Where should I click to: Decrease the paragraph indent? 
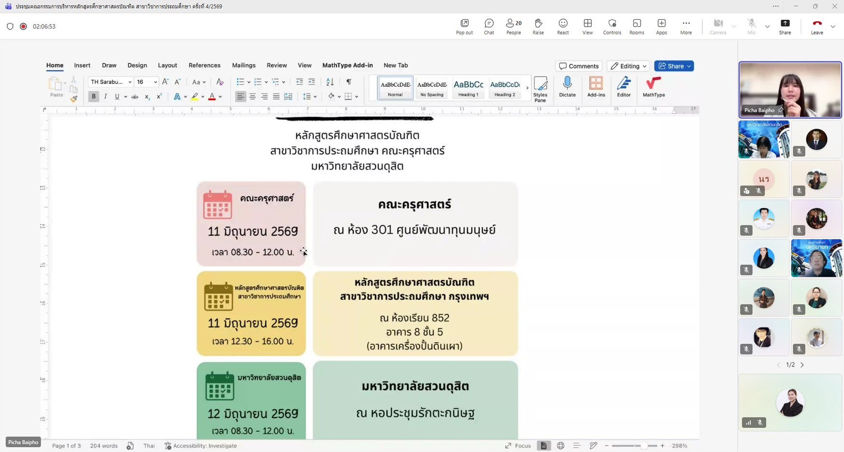[300, 82]
